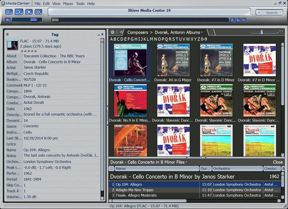Open the Cello Concerto in B Minor Files dropdown
The image size is (288, 209).
(x=187, y=162)
